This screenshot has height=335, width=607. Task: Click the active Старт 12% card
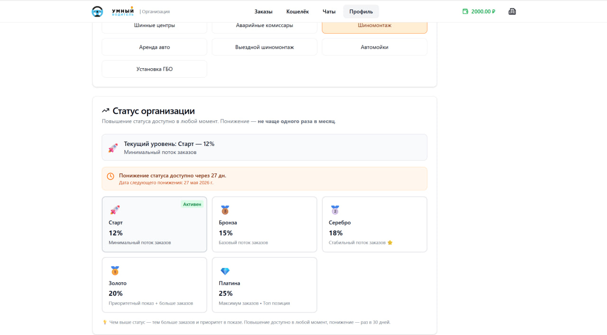tap(155, 225)
